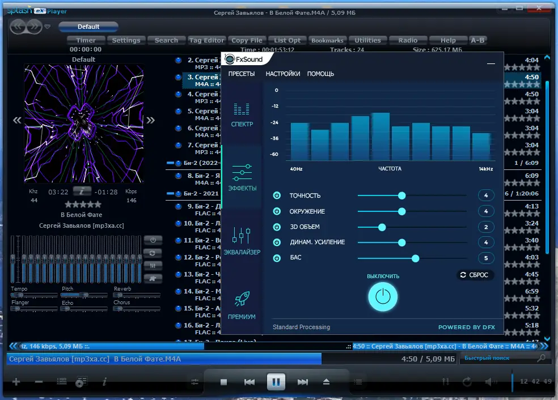
Task: Click the Быстрый поиск quick search field
Action: tap(498, 358)
